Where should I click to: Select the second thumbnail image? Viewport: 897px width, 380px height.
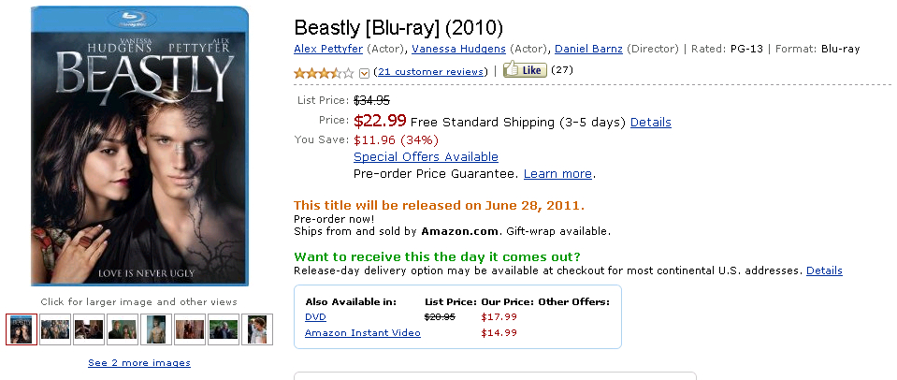pos(55,329)
